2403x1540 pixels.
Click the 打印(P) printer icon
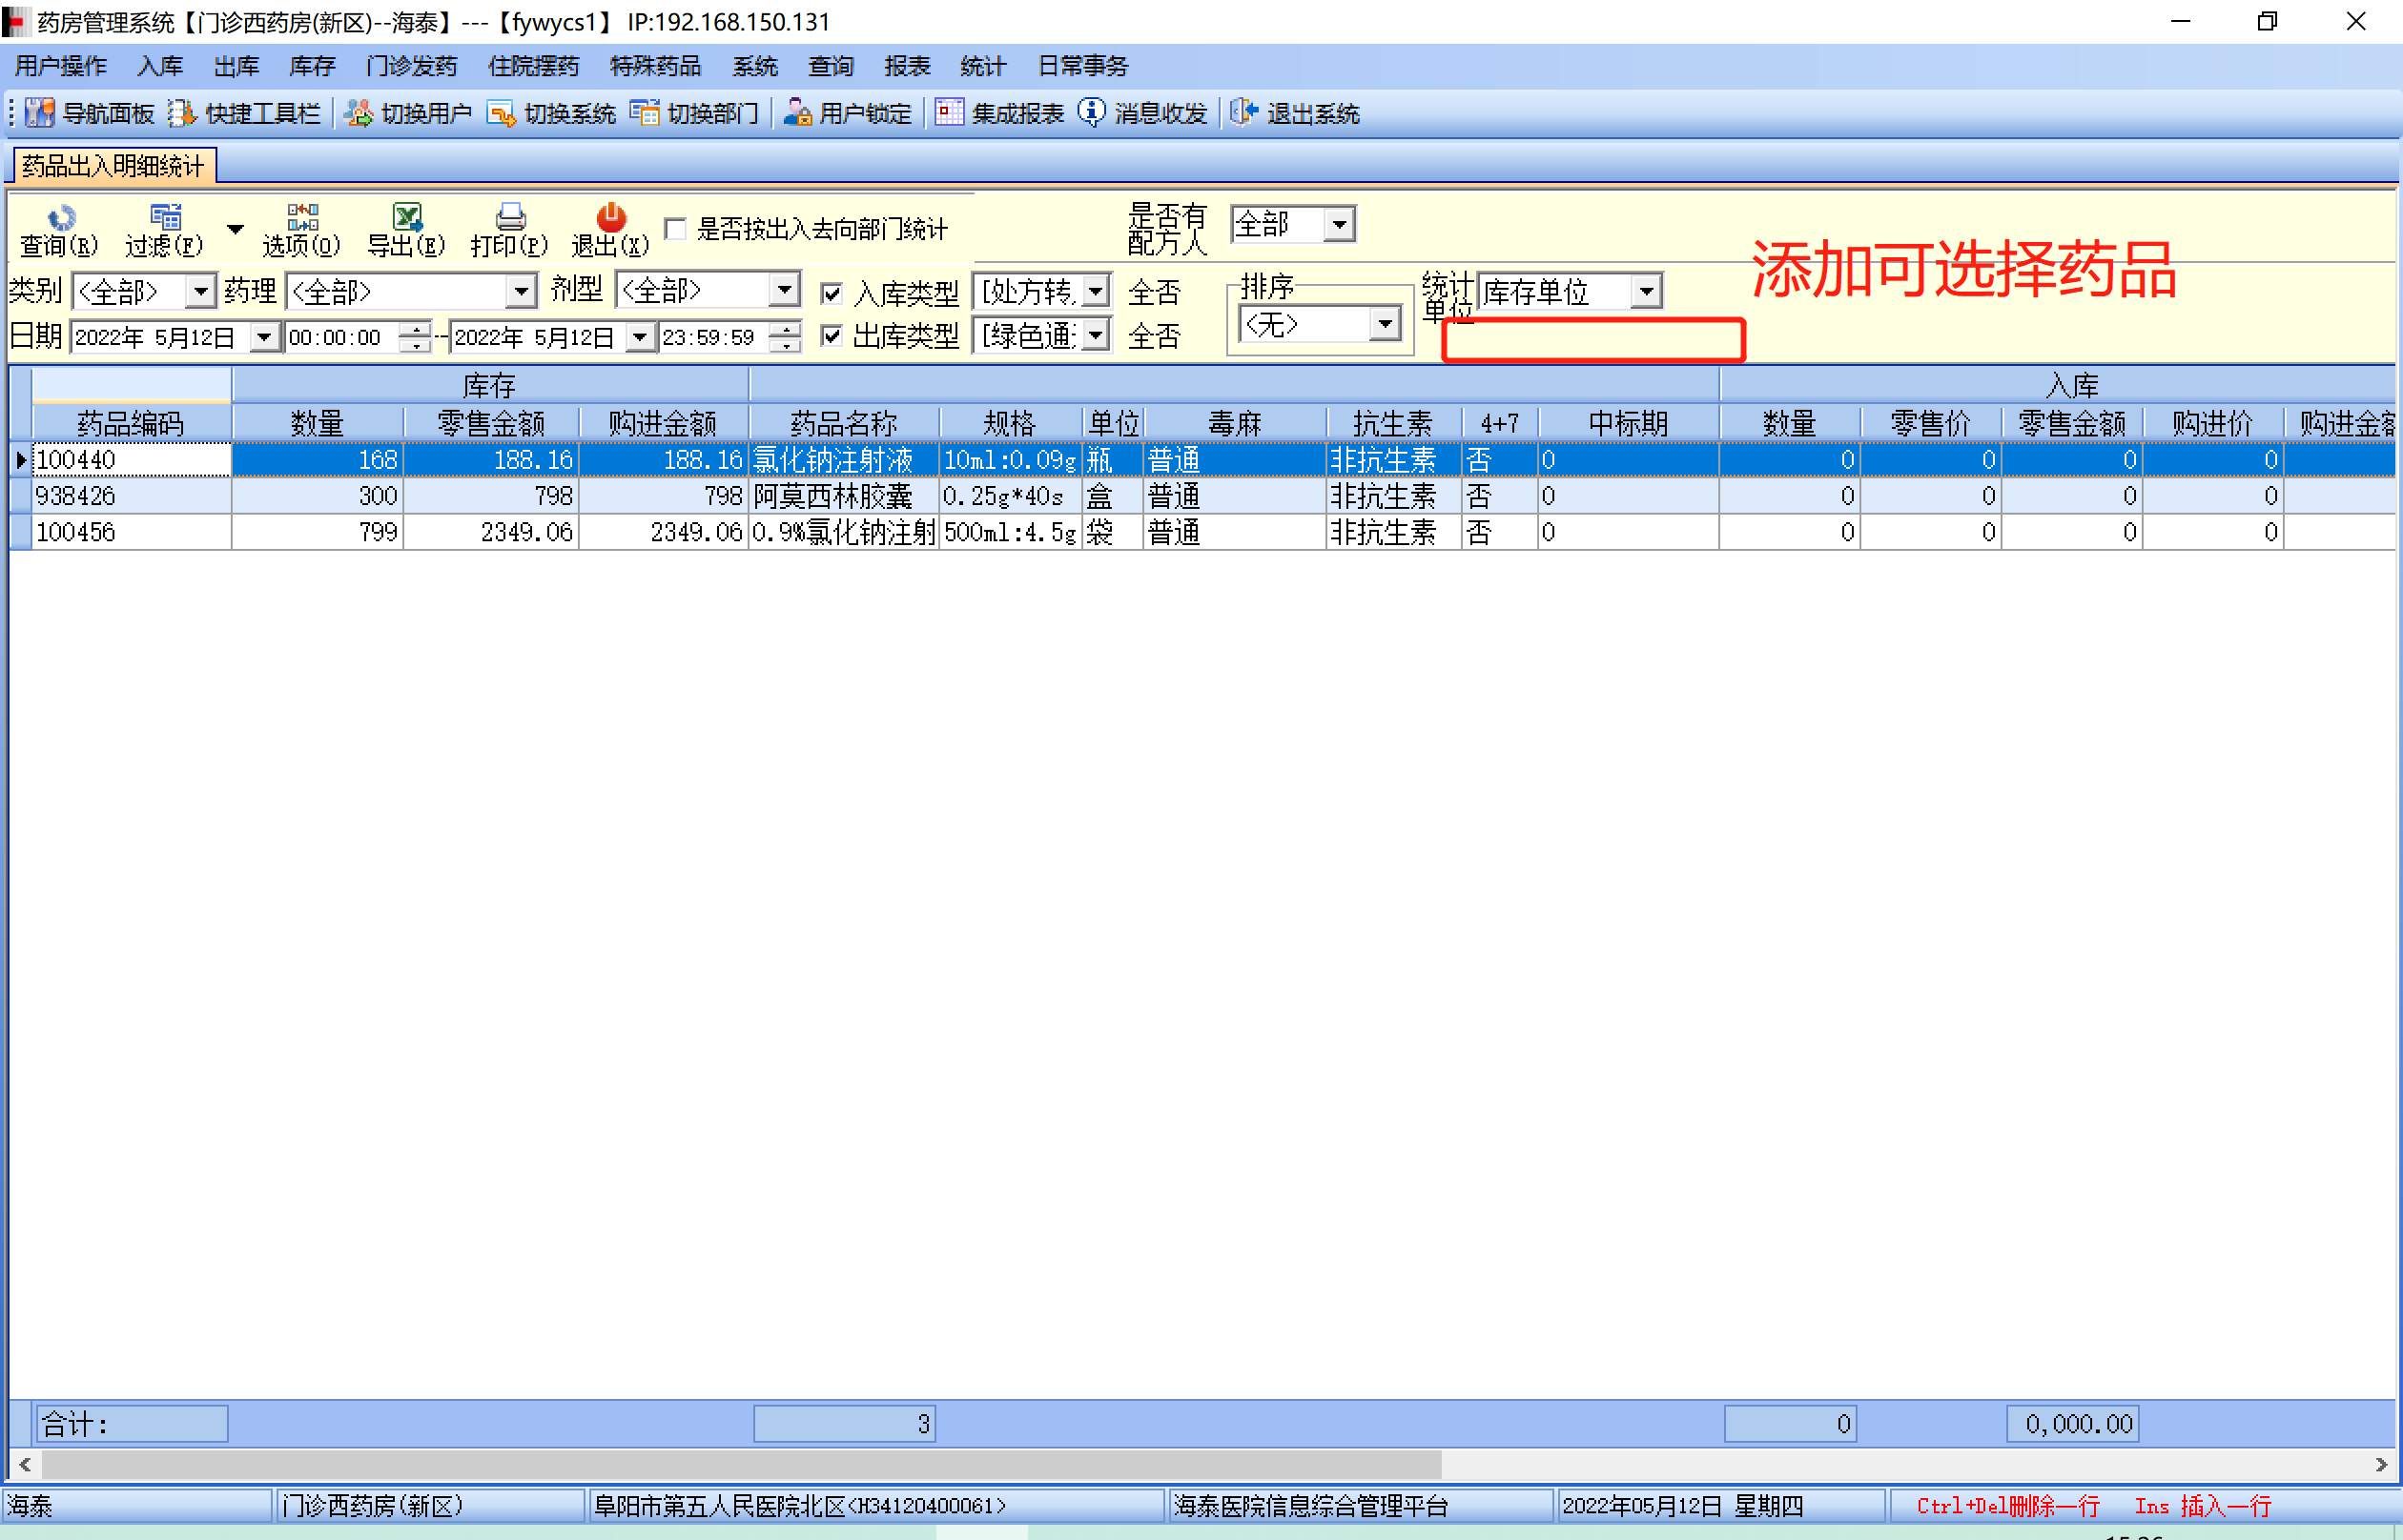point(510,217)
